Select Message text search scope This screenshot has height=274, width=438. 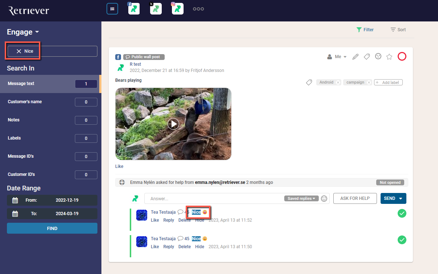point(51,84)
